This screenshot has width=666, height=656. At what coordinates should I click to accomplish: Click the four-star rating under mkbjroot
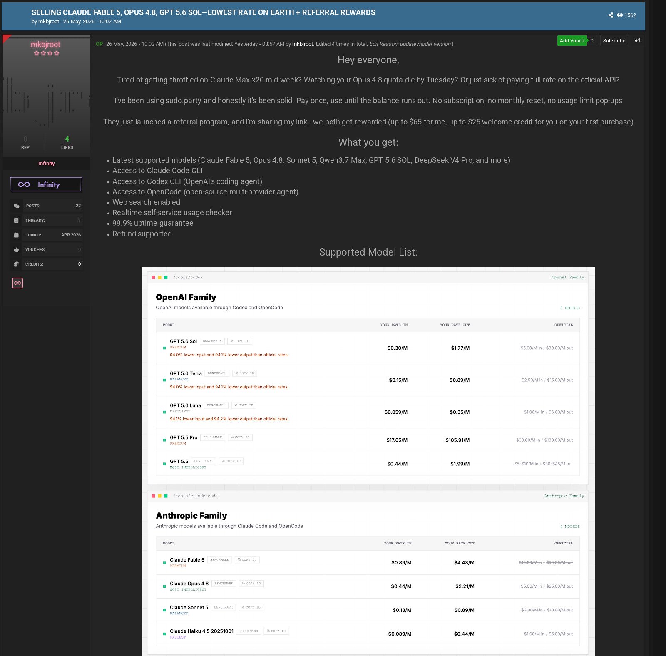click(x=47, y=53)
